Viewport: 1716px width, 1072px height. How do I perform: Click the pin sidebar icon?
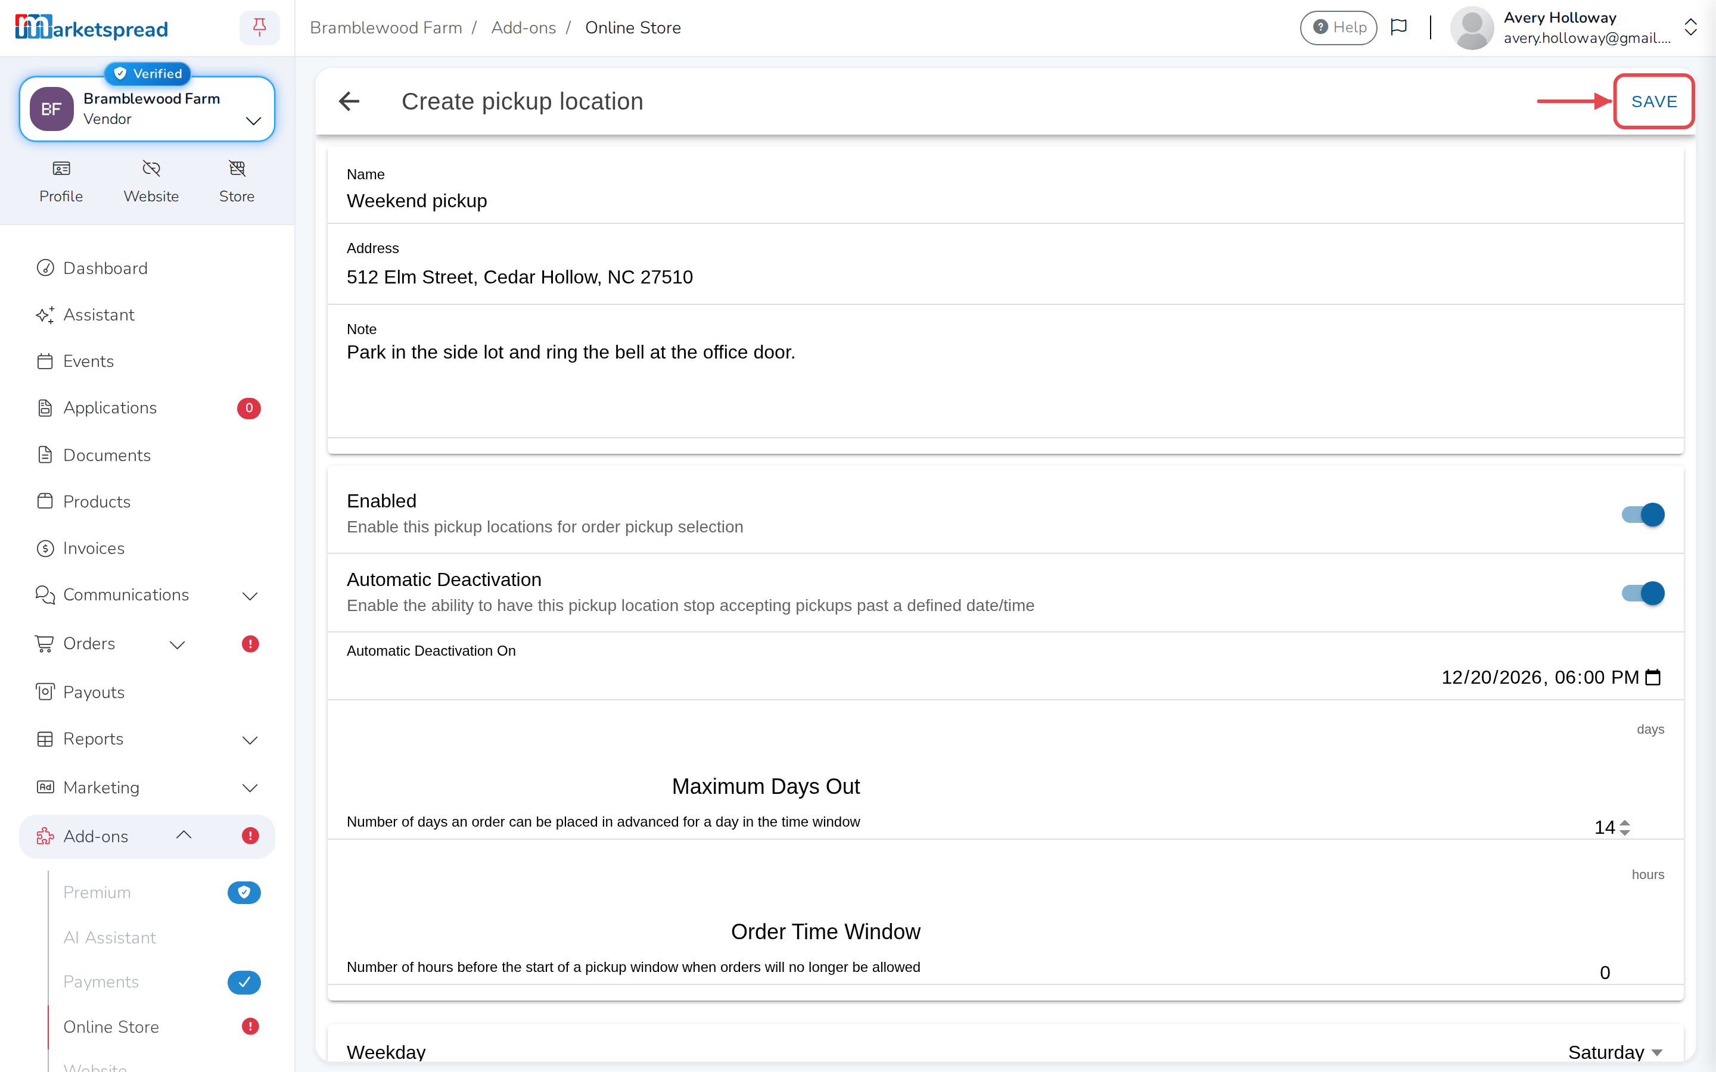pyautogui.click(x=260, y=27)
